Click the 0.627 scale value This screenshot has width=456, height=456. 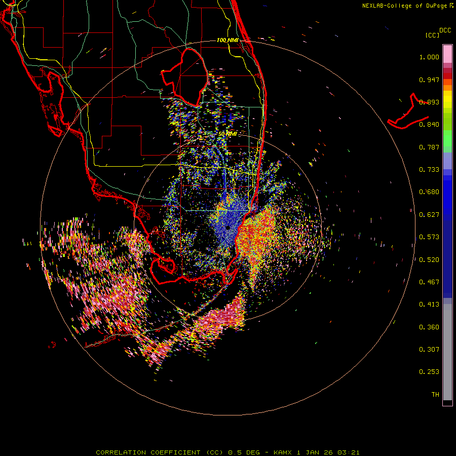tap(429, 215)
